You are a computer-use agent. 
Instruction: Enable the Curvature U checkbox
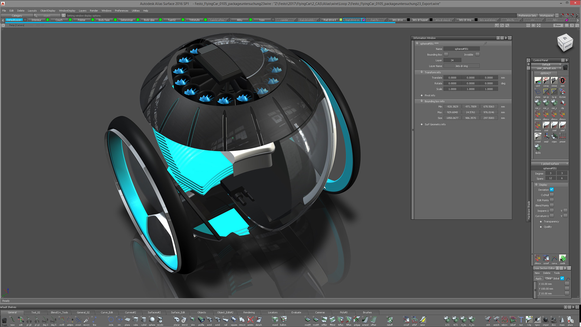[x=552, y=216]
